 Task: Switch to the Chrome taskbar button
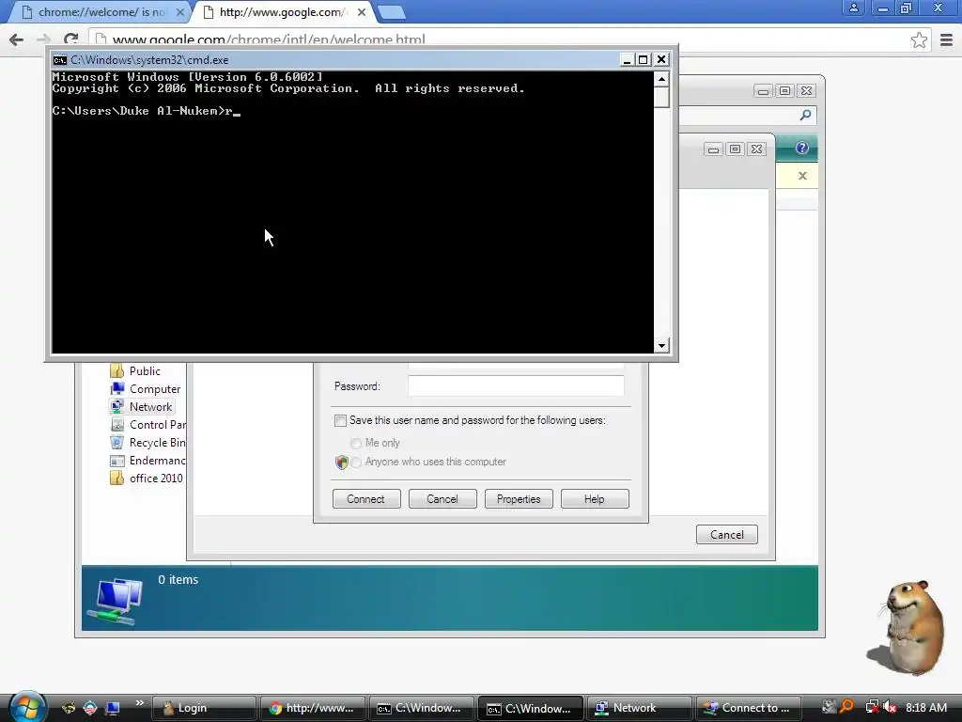(x=313, y=708)
